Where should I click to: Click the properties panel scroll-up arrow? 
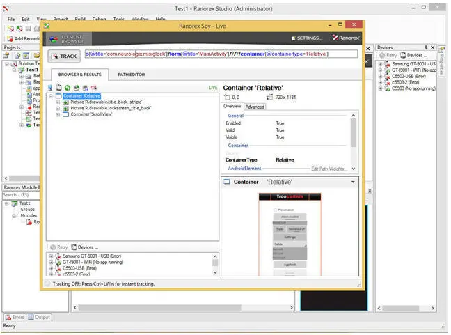pyautogui.click(x=354, y=116)
